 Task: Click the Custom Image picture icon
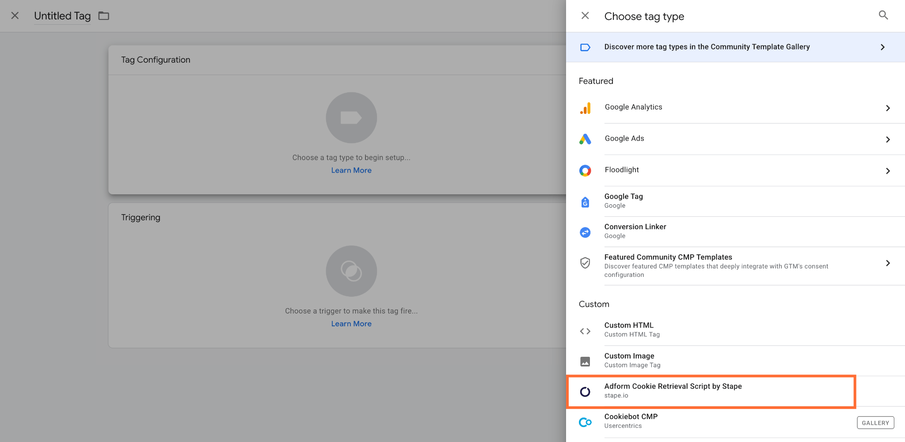point(585,362)
